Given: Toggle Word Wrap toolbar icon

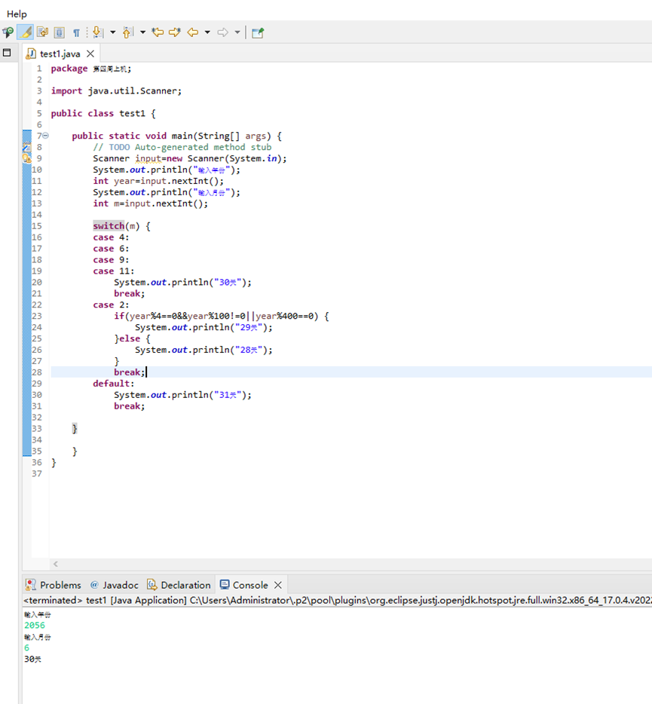Looking at the screenshot, I should coord(43,32).
